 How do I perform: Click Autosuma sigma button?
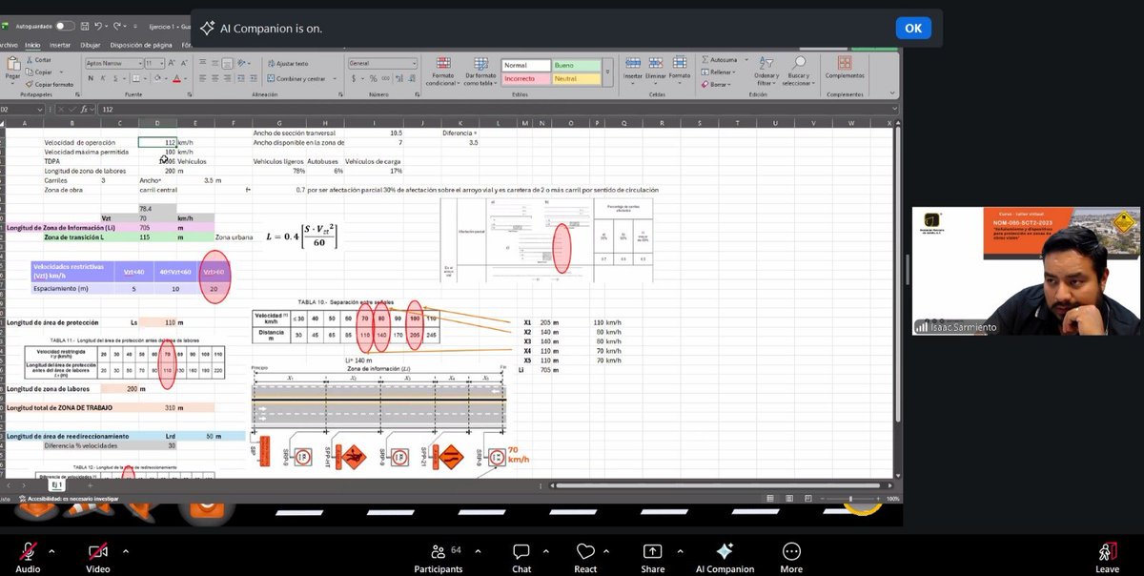(x=720, y=60)
